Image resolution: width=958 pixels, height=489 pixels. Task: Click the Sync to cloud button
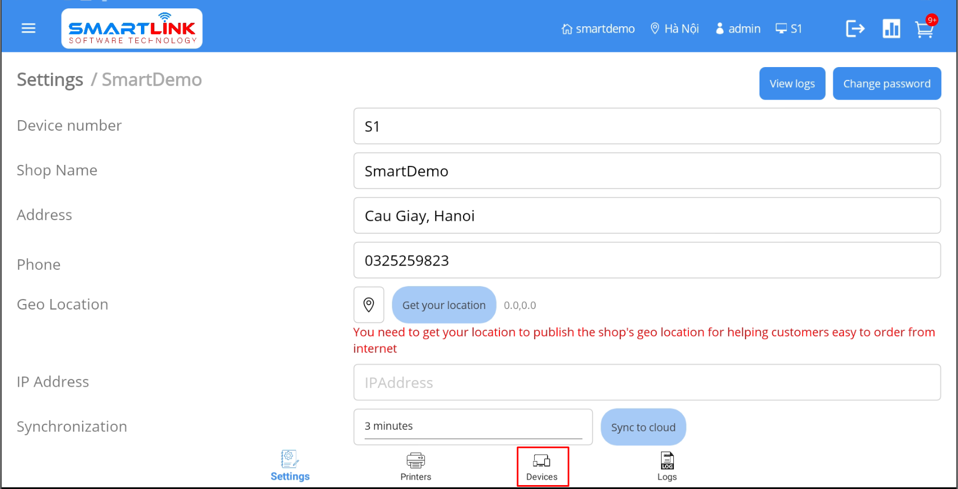click(643, 427)
